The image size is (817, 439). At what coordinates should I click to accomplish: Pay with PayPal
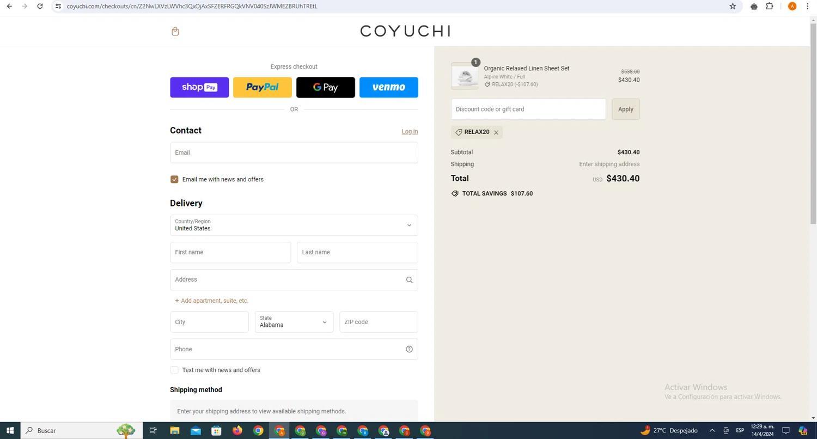(263, 87)
